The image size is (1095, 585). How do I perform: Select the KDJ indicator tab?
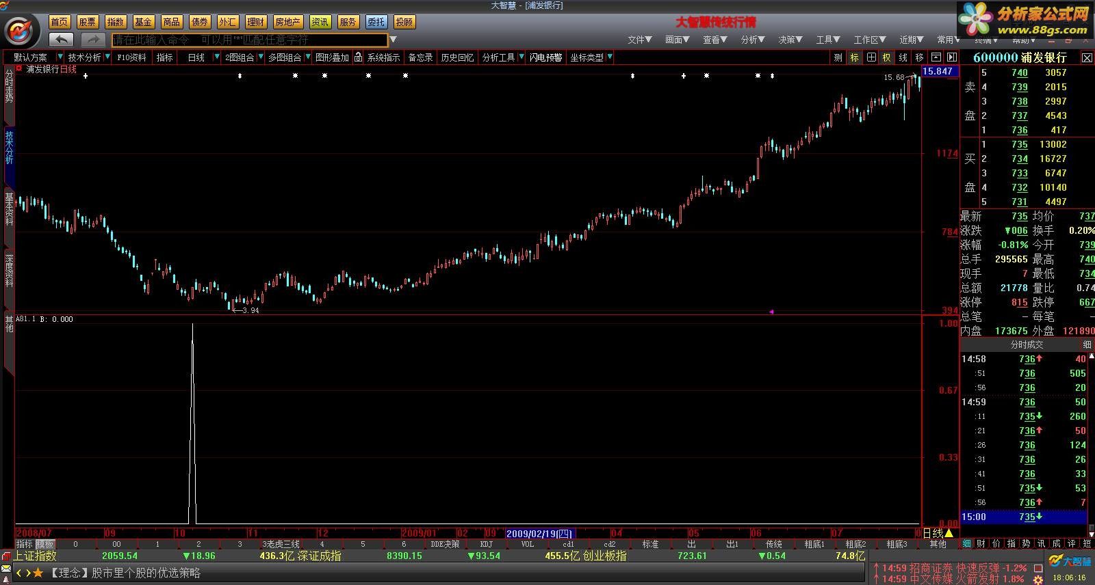(487, 544)
